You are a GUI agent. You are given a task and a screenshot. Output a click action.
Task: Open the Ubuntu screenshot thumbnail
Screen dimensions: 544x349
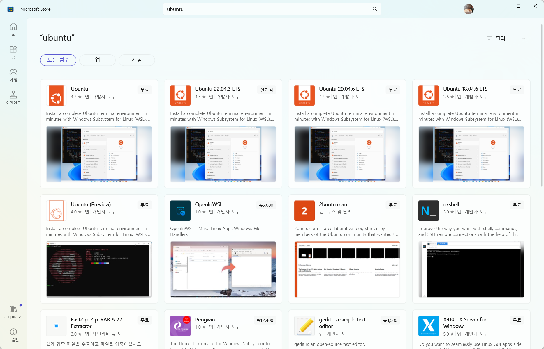99,154
